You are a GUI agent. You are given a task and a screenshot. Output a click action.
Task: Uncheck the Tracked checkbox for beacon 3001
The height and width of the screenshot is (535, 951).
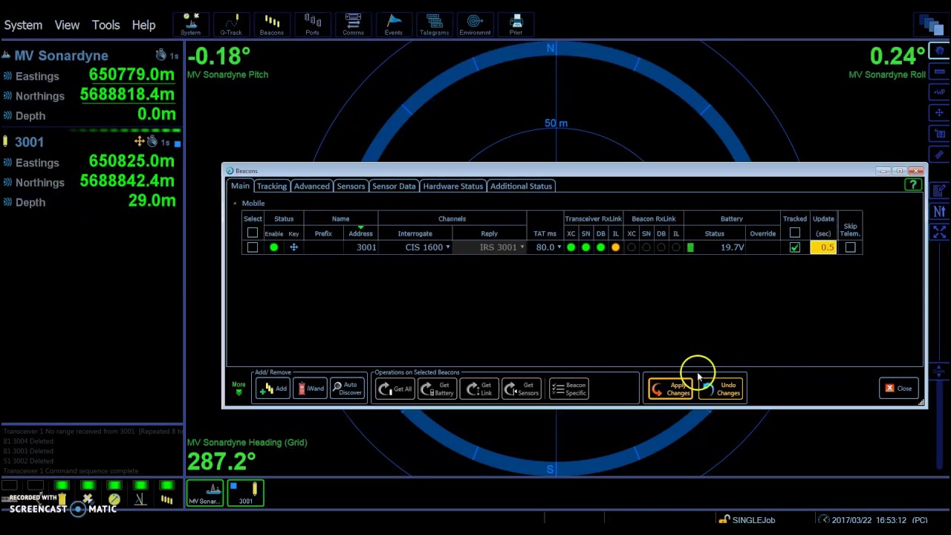pos(794,247)
